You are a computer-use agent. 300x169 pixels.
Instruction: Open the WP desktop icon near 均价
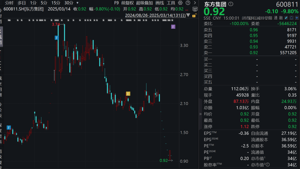click(195, 9)
